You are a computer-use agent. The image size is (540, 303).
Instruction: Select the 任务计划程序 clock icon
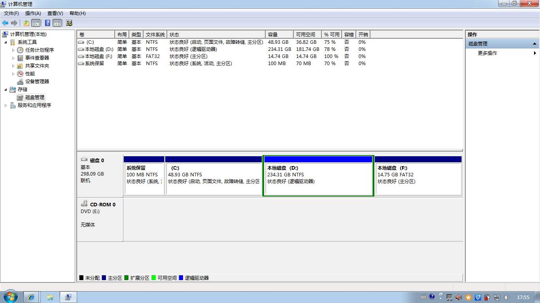20,50
